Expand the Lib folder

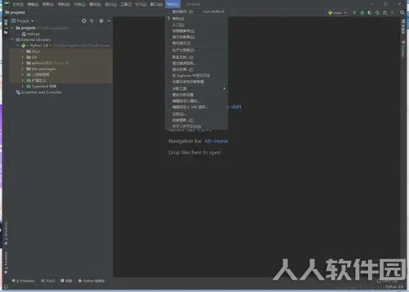tap(23, 57)
